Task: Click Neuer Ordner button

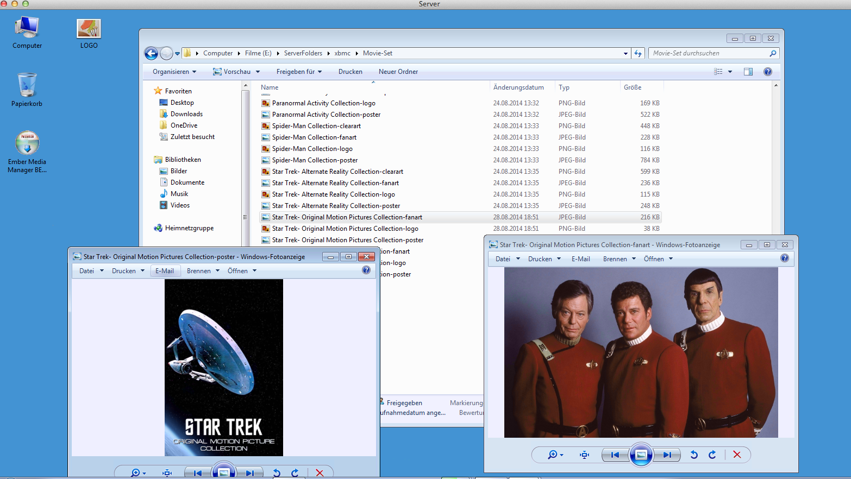Action: click(398, 72)
